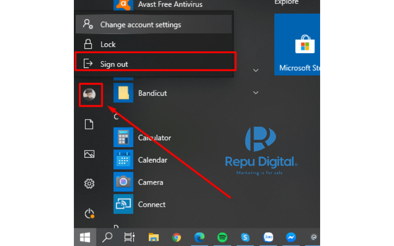Open taskbar Search magnifier
The height and width of the screenshot is (246, 394).
[107, 237]
